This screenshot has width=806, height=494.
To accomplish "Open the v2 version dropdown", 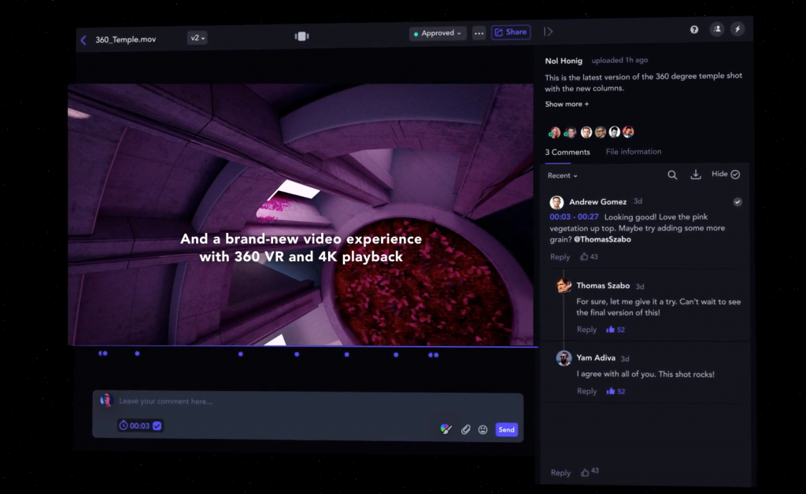I will click(x=197, y=38).
